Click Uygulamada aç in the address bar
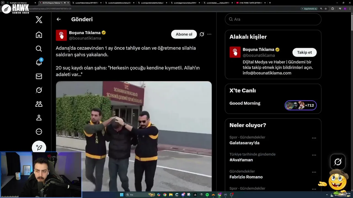 point(309,9)
